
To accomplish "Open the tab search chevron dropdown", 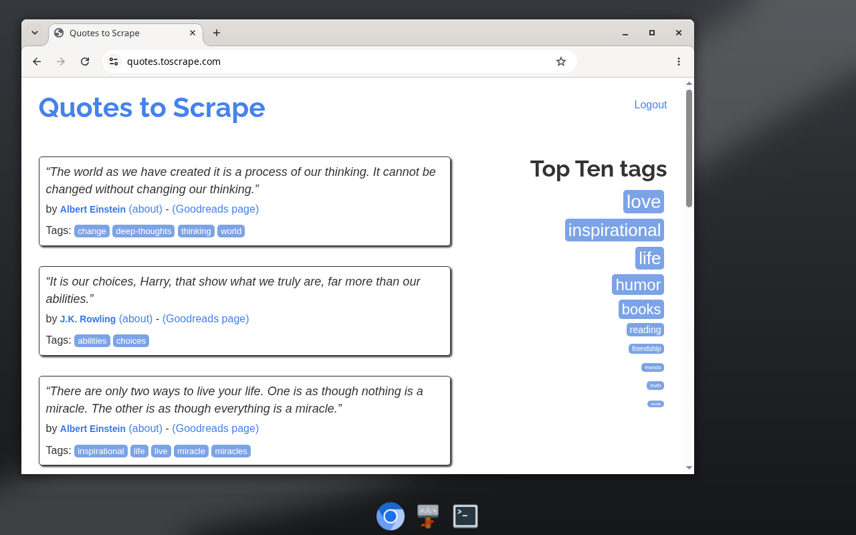I will pos(35,33).
